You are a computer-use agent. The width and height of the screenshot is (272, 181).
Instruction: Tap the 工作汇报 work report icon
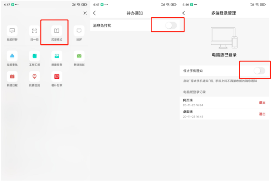35,56
